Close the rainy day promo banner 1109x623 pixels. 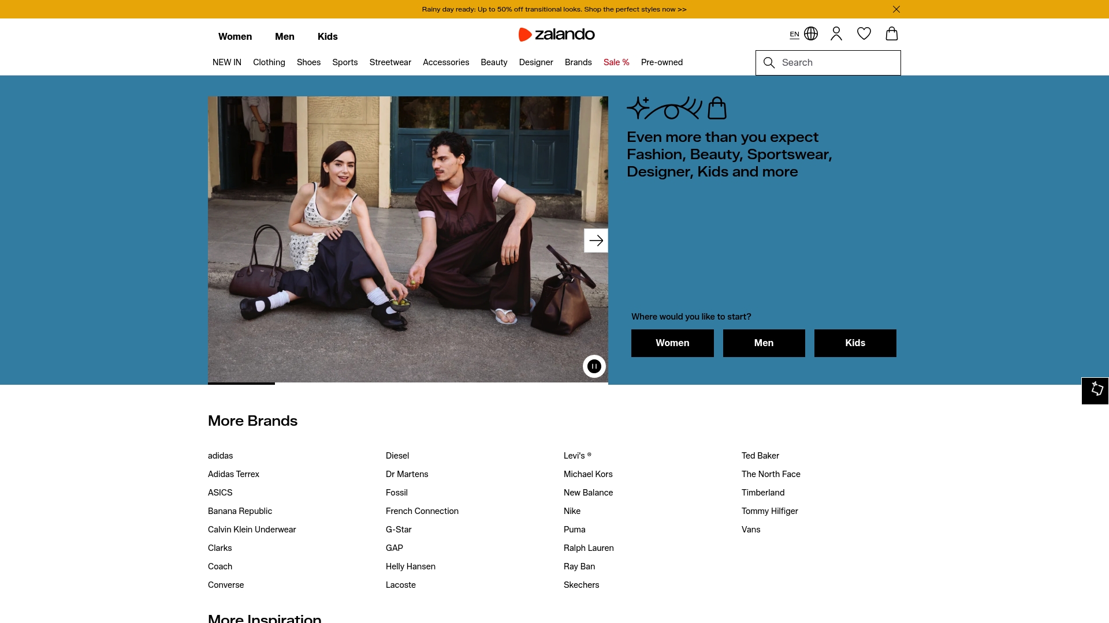point(896,9)
